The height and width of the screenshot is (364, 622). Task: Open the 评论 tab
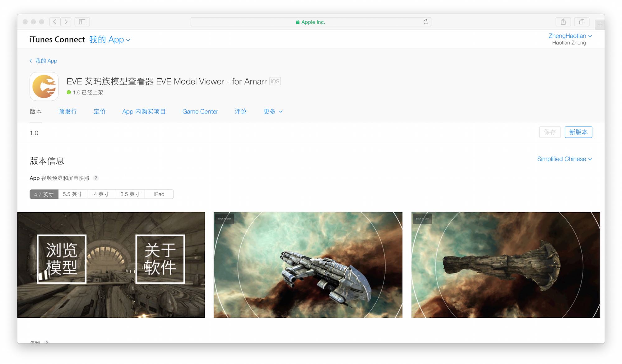click(241, 112)
